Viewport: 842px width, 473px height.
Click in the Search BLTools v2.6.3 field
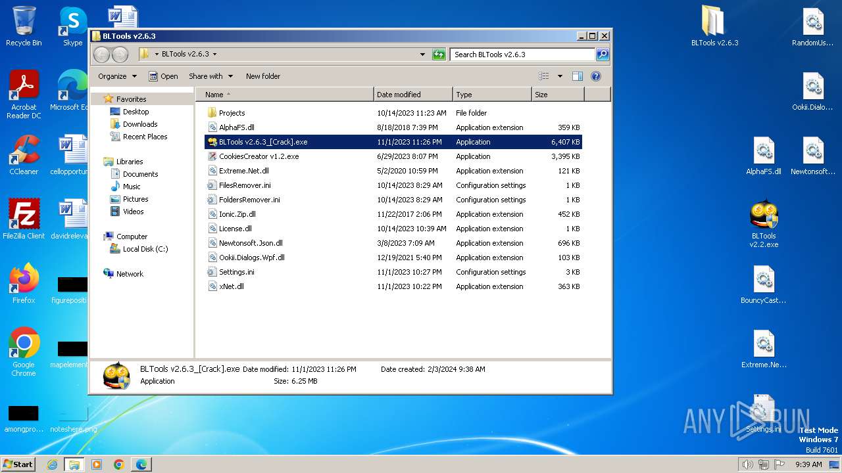[523, 55]
